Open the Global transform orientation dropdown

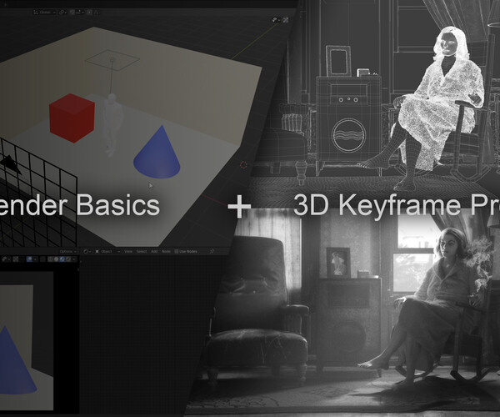45,13
